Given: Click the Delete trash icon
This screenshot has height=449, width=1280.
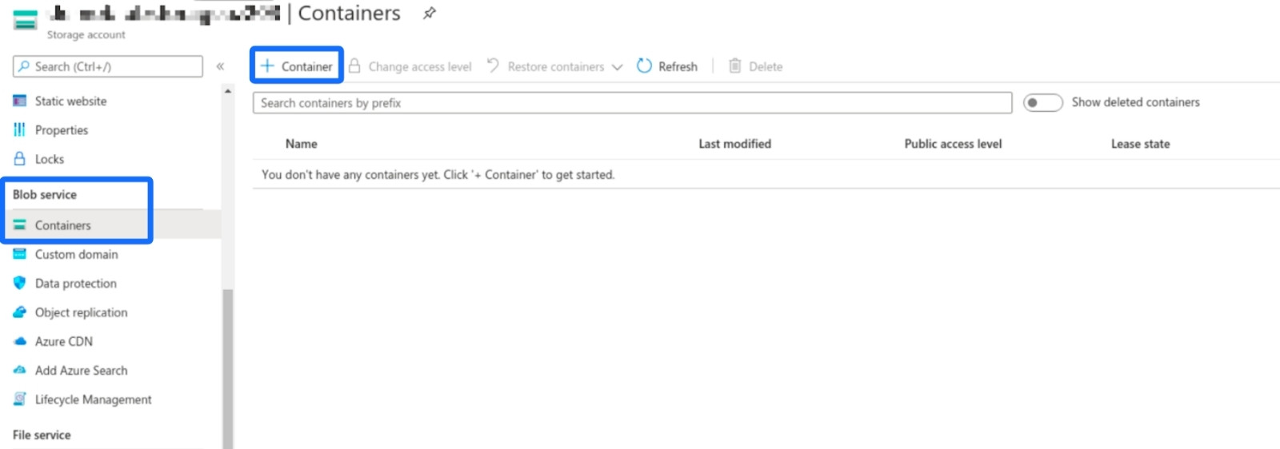Looking at the screenshot, I should (x=734, y=66).
